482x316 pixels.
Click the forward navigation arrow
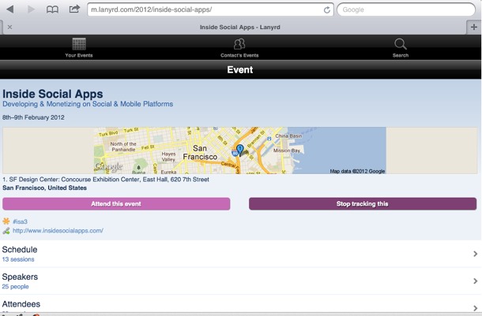31,9
